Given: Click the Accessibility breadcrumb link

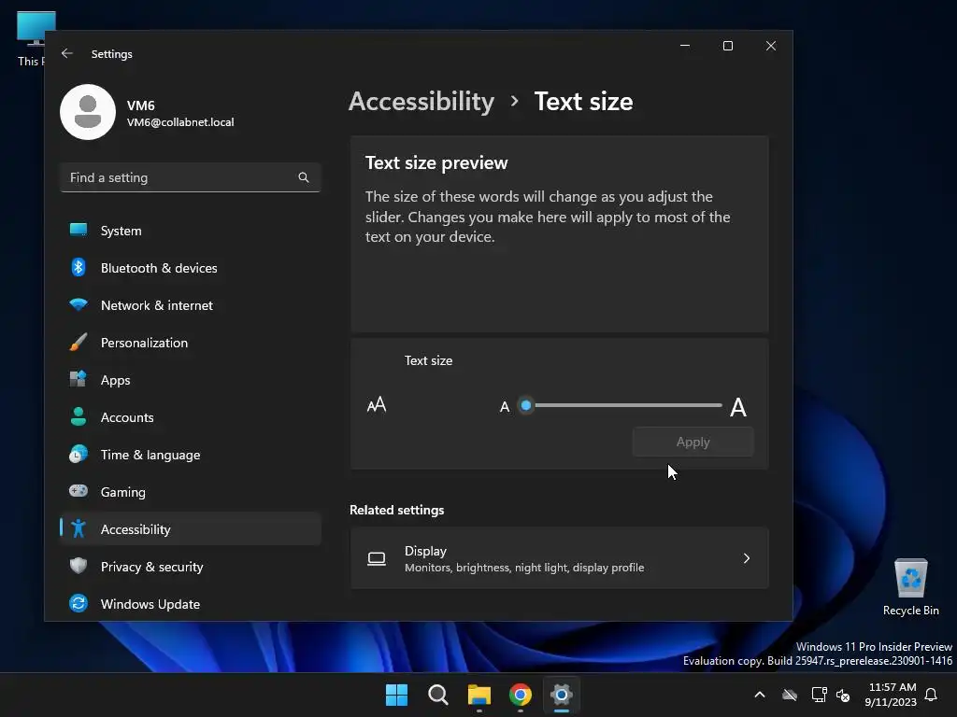Looking at the screenshot, I should point(421,101).
